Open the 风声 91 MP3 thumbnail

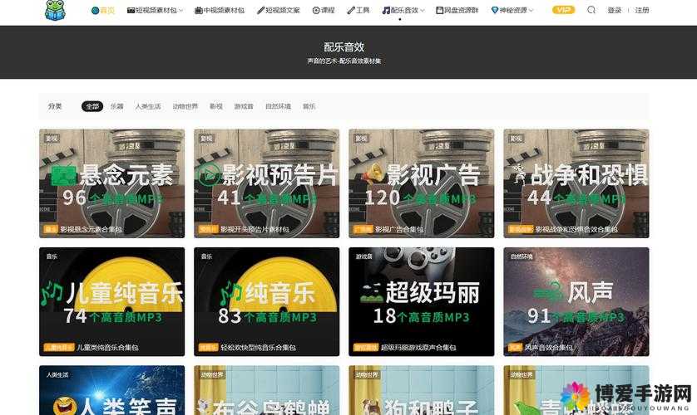point(576,301)
